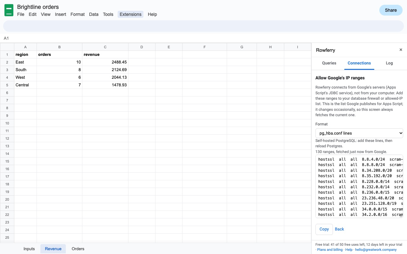Click the Back link in Rowferry
Image resolution: width=407 pixels, height=254 pixels.
tap(339, 229)
